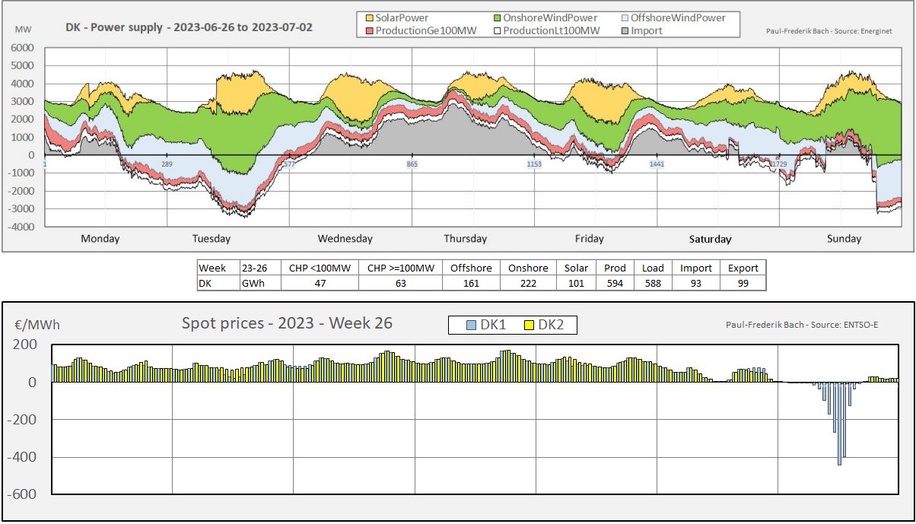The width and height of the screenshot is (916, 524).
Task: Select the ProductionLt100MW white legend swatch
Action: [x=496, y=30]
